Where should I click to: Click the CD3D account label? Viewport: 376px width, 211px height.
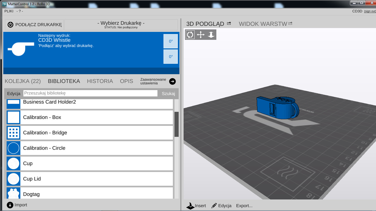[x=357, y=11]
